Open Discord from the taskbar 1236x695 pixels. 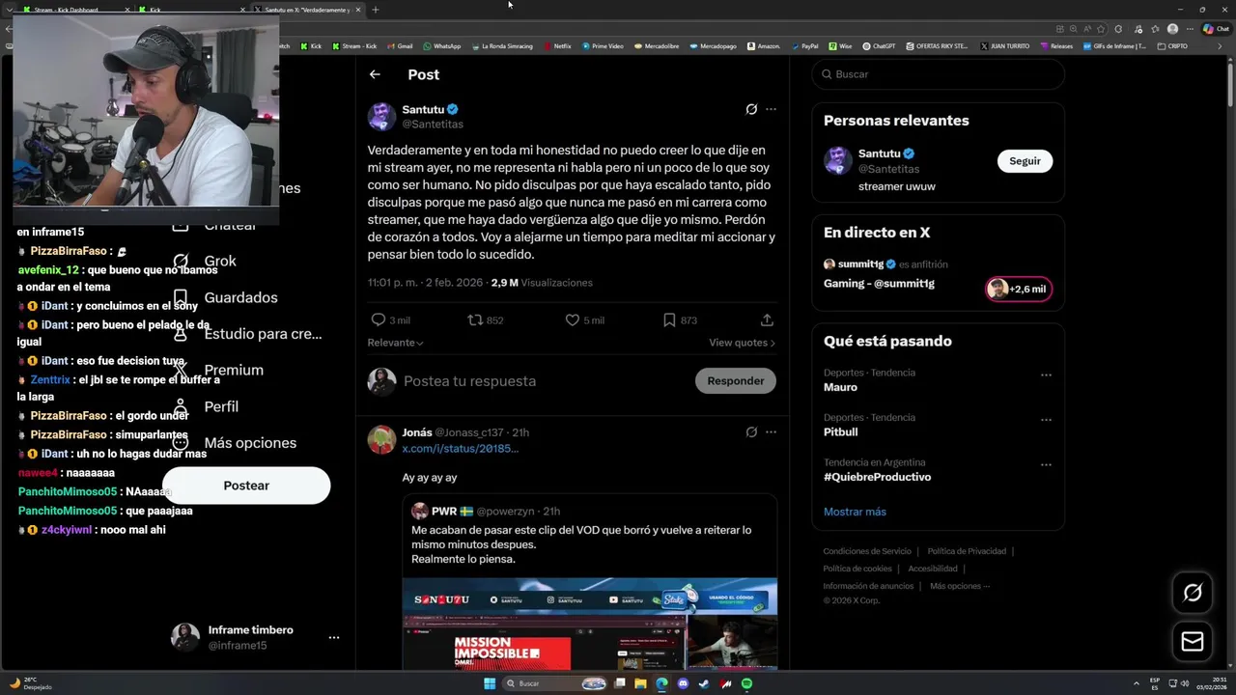point(683,683)
